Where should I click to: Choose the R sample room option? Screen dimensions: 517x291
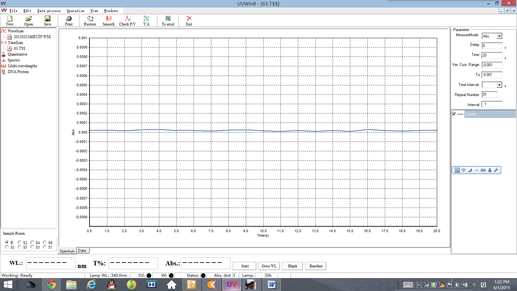pyautogui.click(x=7, y=242)
